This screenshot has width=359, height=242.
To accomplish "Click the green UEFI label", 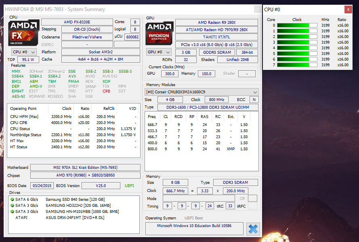I will click(129, 186).
